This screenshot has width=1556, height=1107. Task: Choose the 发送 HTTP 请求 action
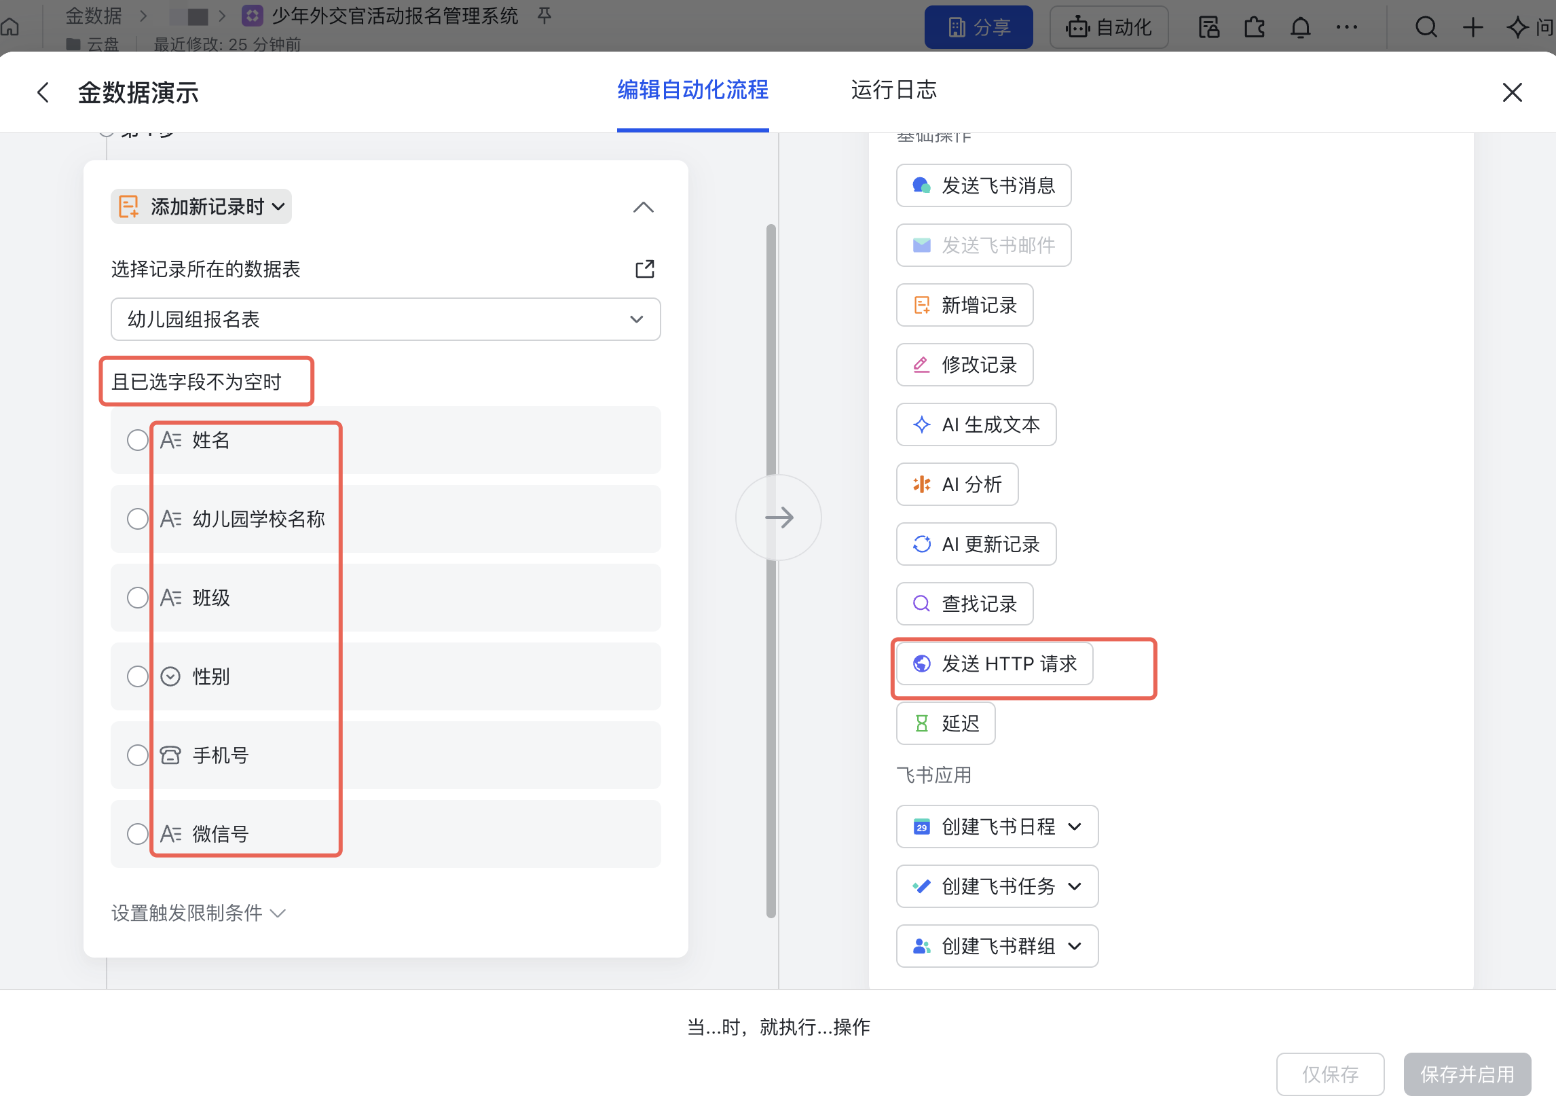pos(994,664)
